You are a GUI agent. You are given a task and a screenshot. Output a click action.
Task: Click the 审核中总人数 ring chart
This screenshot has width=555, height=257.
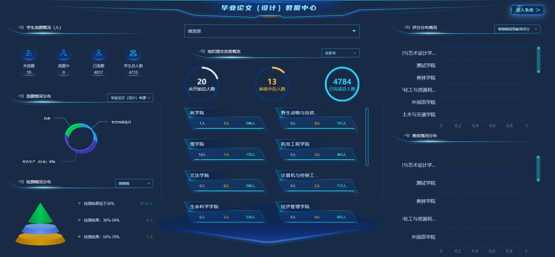[x=272, y=84]
